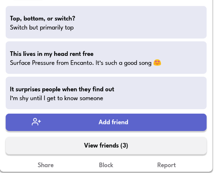This screenshot has width=215, height=173.
Task: Open View friends (3) list
Action: (x=106, y=146)
